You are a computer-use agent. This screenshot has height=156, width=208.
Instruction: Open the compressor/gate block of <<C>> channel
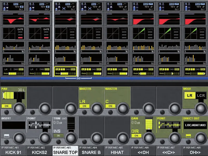coord(169,33)
